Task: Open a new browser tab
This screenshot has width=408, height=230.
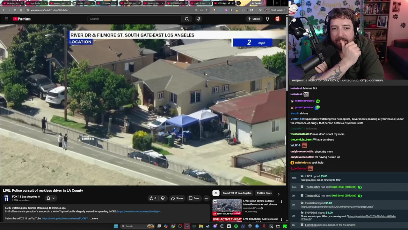Action: tap(238, 3)
